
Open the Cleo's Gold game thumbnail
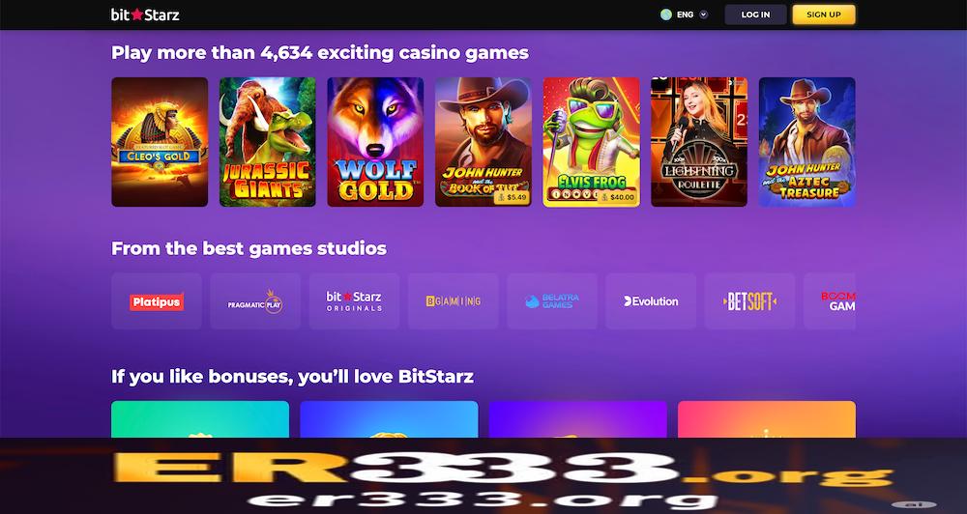coord(160,142)
